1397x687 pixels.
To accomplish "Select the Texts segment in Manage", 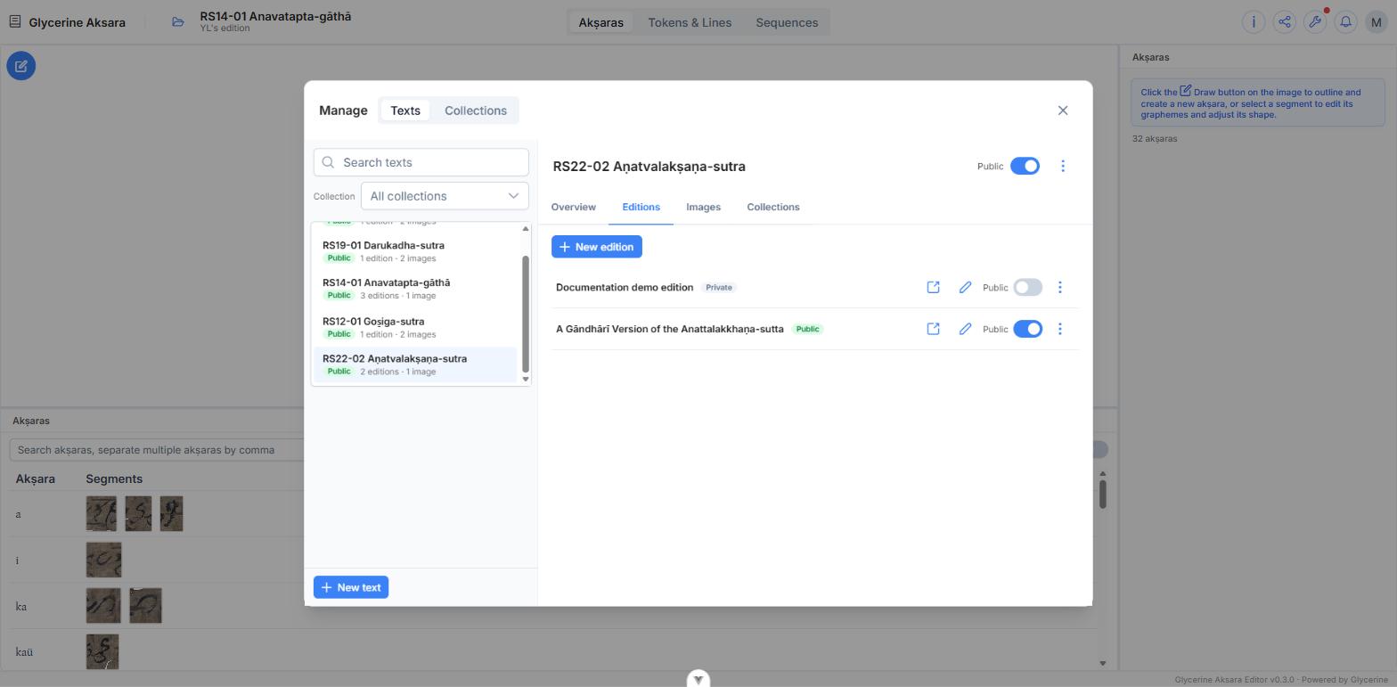I will point(405,110).
